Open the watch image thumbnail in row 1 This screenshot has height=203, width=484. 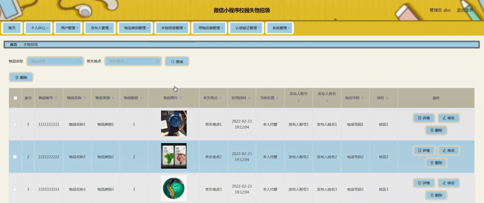(174, 123)
